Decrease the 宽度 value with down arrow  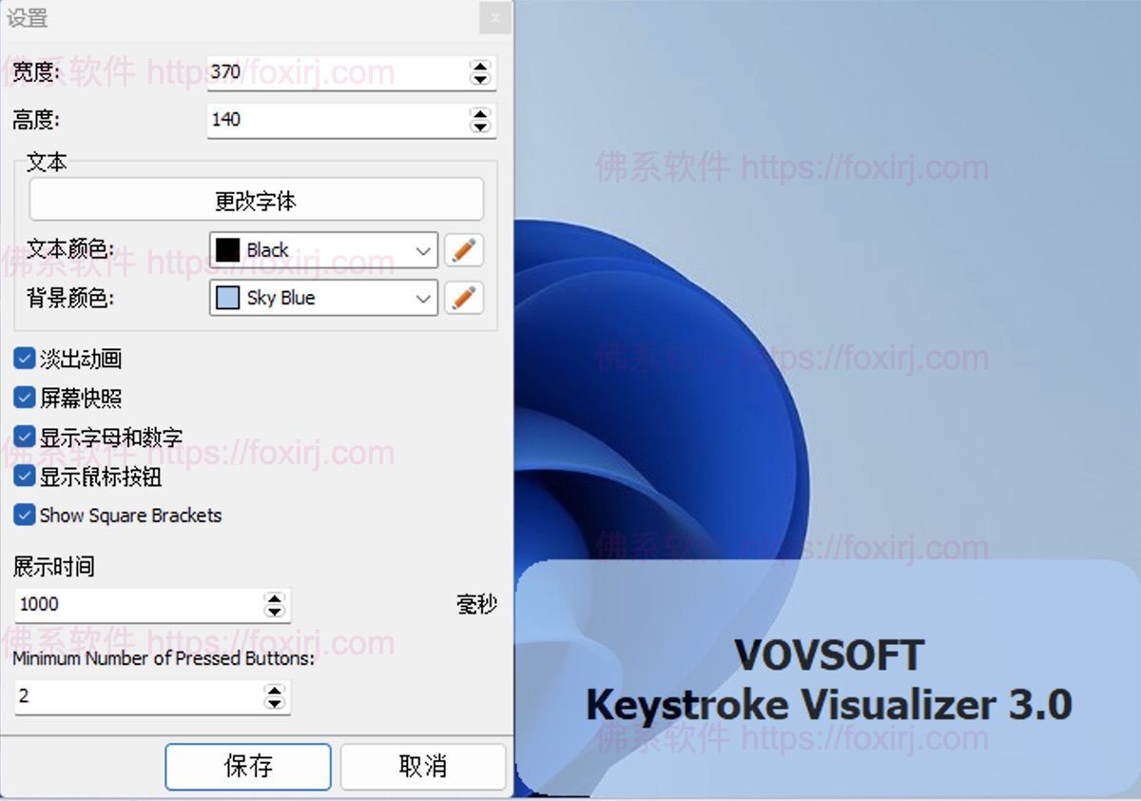pyautogui.click(x=479, y=79)
